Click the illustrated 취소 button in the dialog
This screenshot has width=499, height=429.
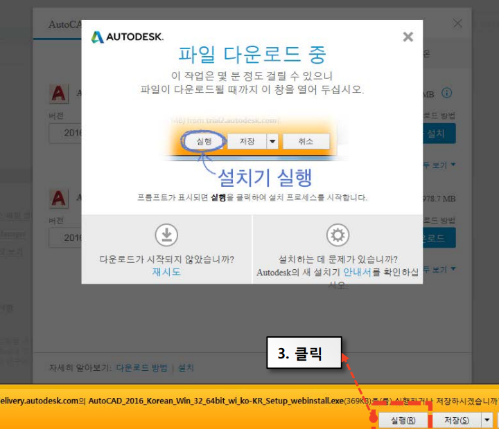306,141
